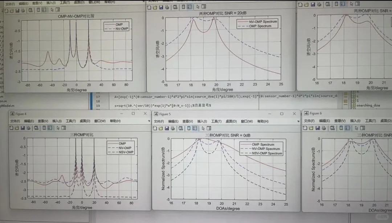Image resolution: width=392 pixels, height=223 pixels.
Task: Click plot title 三种OMP对比 SNR = 0dB
Action: click(228, 135)
